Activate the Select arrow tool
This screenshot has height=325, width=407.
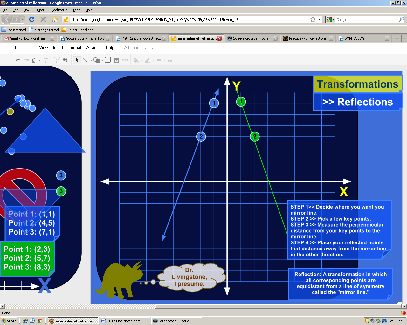coord(77,60)
